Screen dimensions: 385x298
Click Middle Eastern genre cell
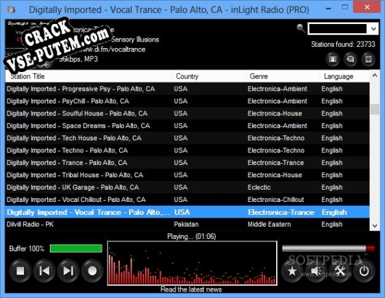(269, 224)
